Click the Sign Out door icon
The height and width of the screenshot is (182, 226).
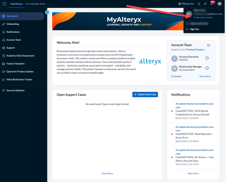click(x=187, y=29)
